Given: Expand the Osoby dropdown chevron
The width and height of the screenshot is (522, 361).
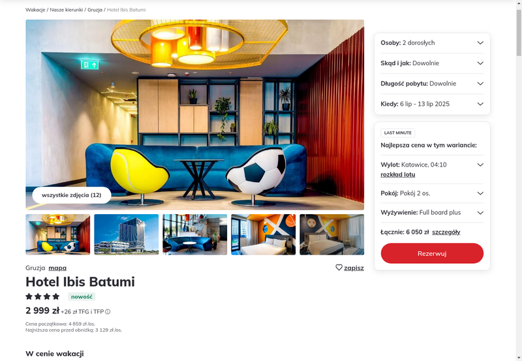Looking at the screenshot, I should click(x=480, y=42).
